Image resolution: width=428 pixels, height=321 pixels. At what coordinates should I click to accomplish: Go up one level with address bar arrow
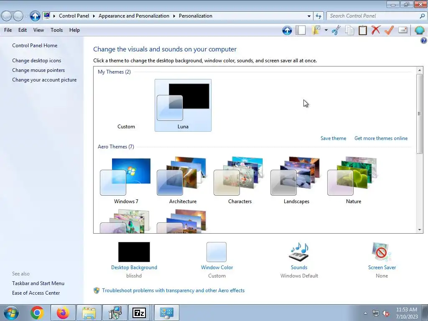click(35, 16)
